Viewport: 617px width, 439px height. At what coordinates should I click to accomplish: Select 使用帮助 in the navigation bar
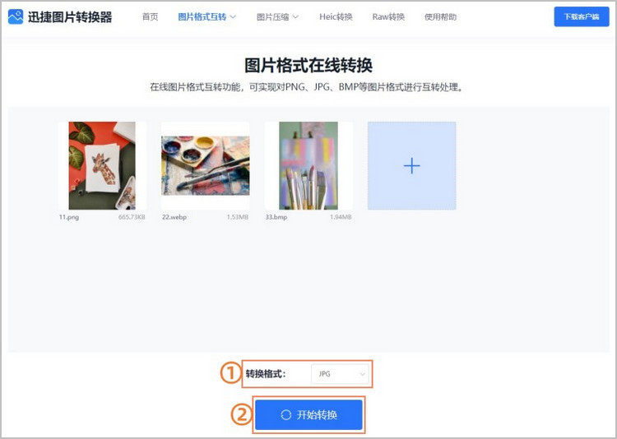(442, 17)
